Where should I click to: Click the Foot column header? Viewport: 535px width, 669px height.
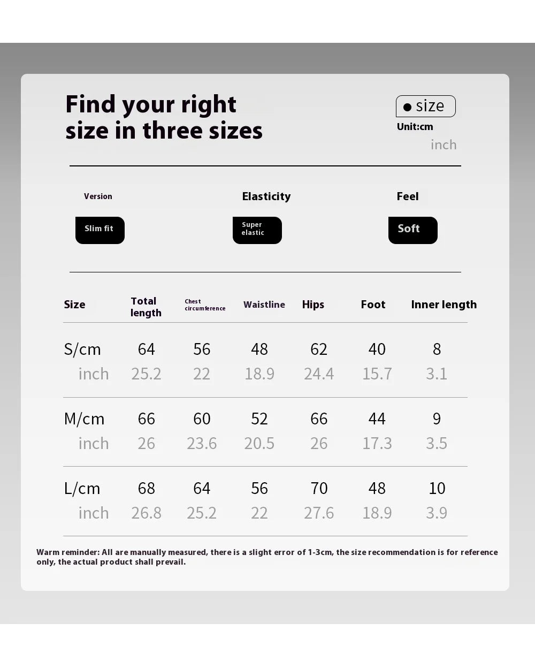(x=373, y=305)
